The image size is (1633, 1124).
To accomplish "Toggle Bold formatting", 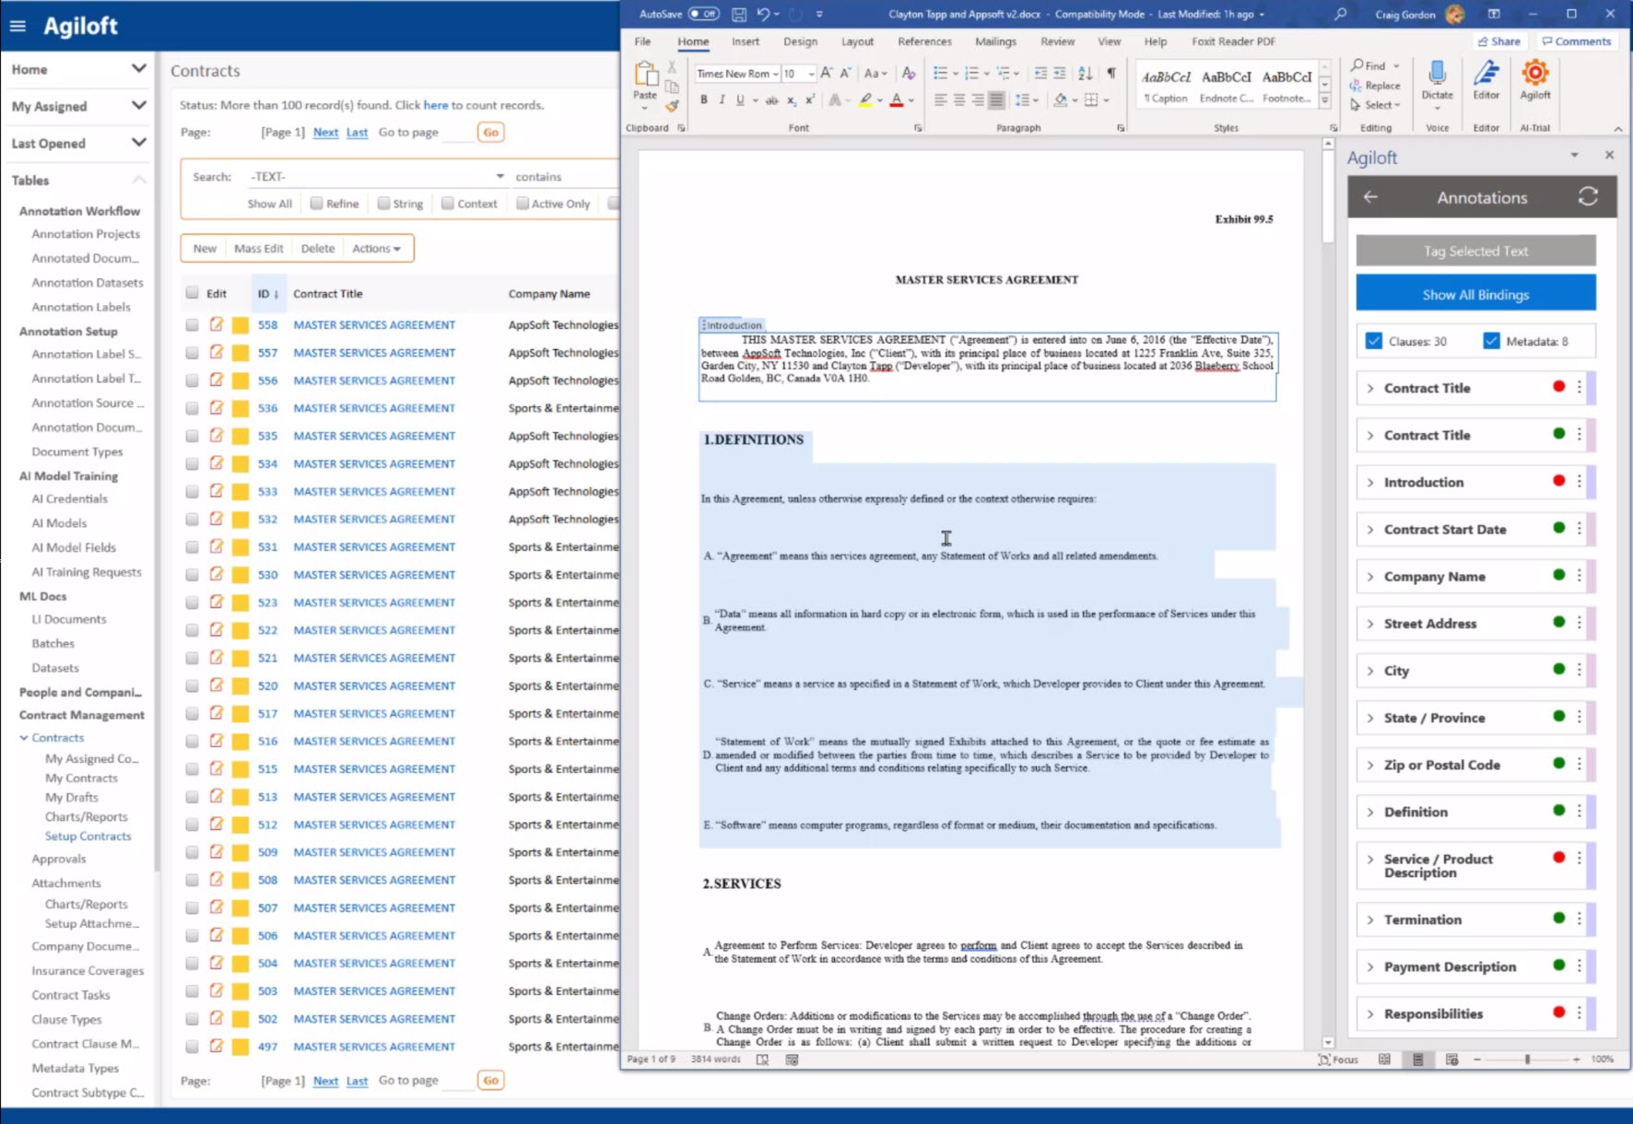I will pyautogui.click(x=704, y=100).
